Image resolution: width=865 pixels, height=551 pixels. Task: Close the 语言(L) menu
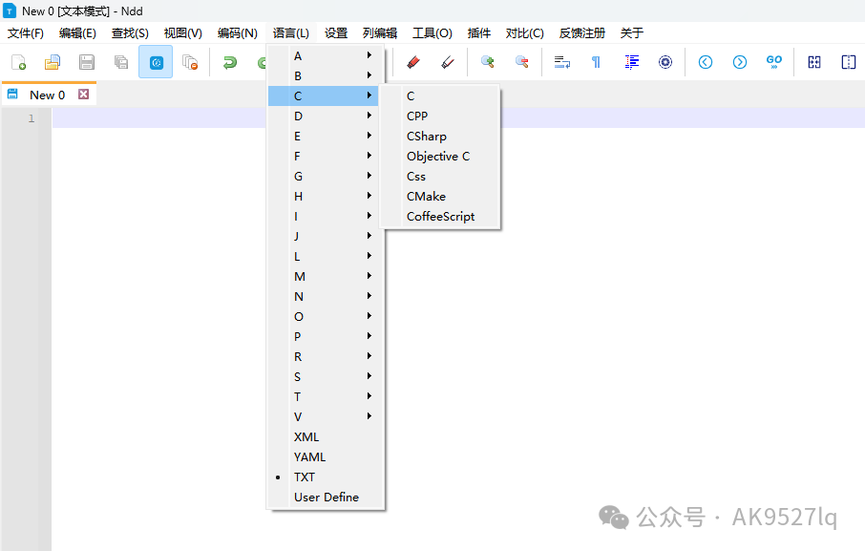(291, 33)
